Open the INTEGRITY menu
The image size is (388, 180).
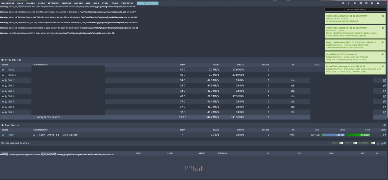pos(127,3)
